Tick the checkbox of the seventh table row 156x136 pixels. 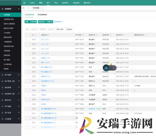[27, 67]
